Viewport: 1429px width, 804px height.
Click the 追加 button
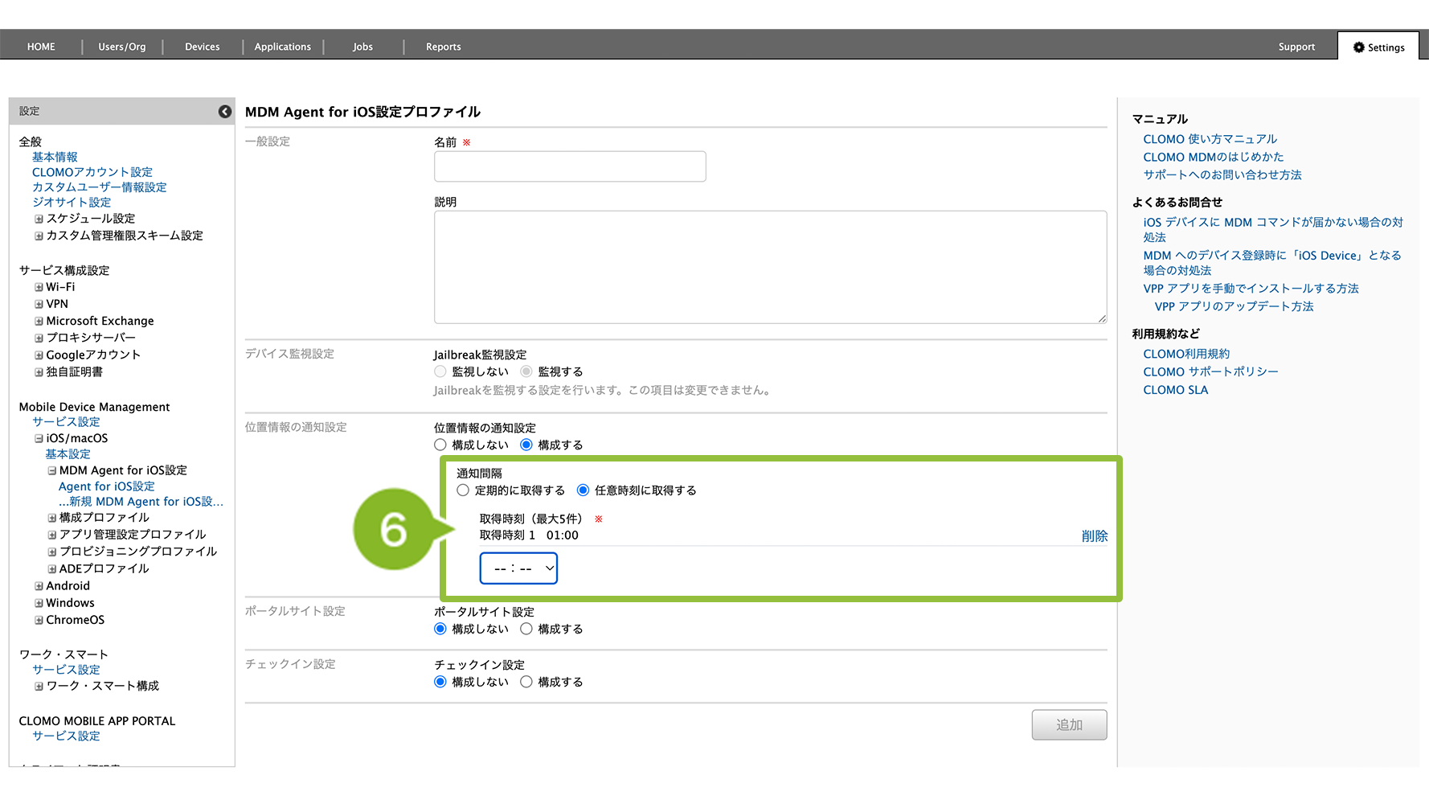point(1069,724)
